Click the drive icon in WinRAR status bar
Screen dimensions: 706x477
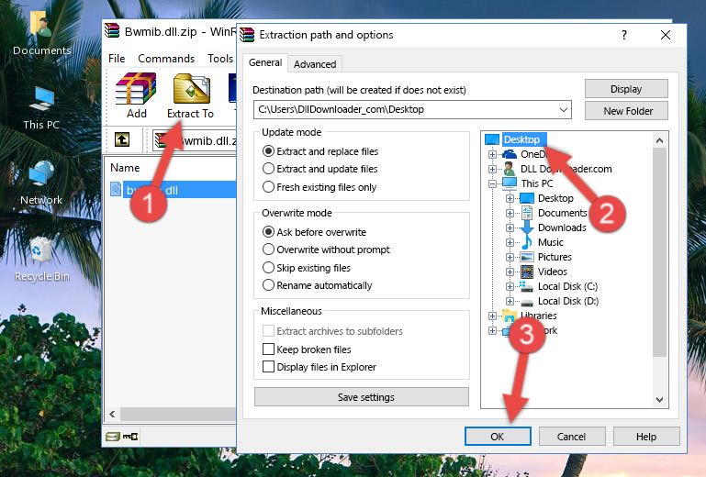click(113, 436)
